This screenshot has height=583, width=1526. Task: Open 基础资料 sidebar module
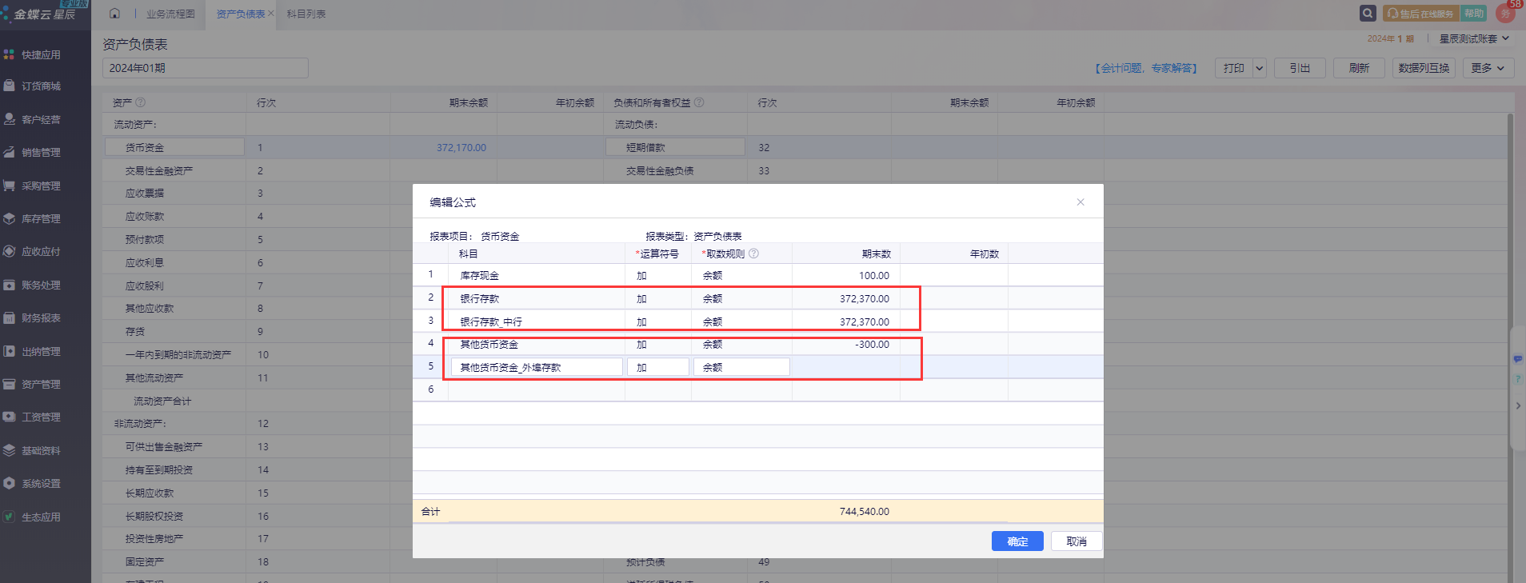click(x=41, y=450)
